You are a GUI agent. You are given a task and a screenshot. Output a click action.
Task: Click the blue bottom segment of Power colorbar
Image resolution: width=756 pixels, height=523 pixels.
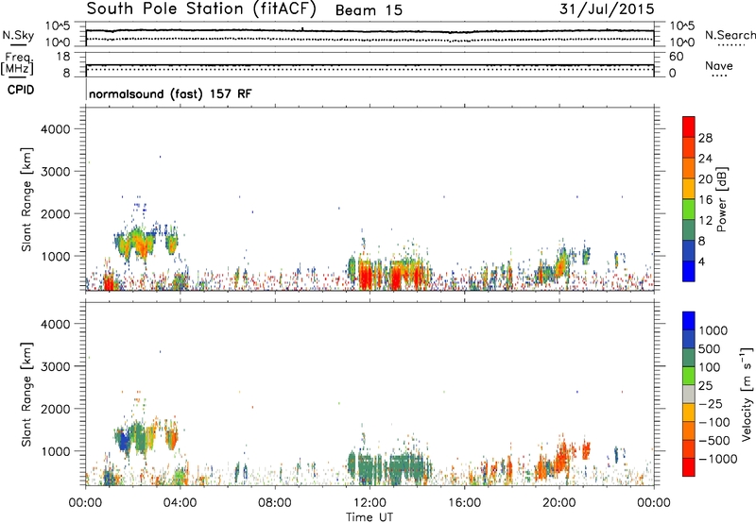click(689, 271)
